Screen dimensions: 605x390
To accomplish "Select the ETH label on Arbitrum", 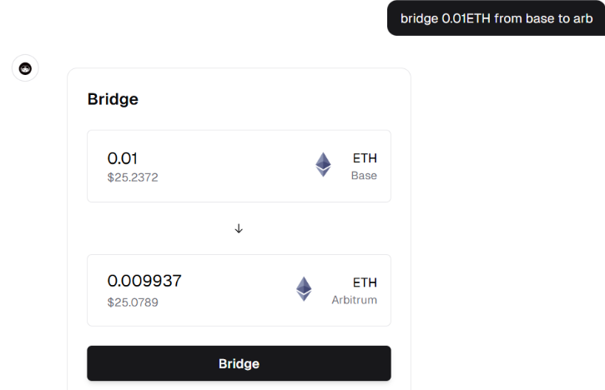I will coord(365,282).
